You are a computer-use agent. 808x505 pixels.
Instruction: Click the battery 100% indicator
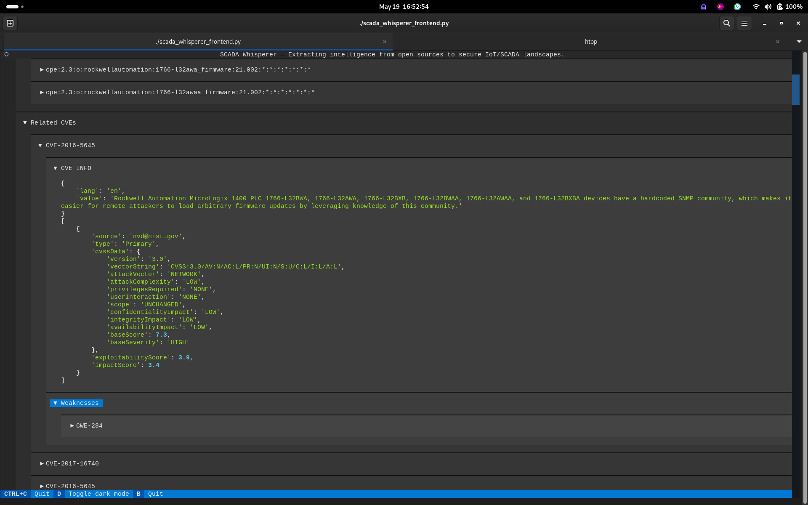click(x=789, y=7)
